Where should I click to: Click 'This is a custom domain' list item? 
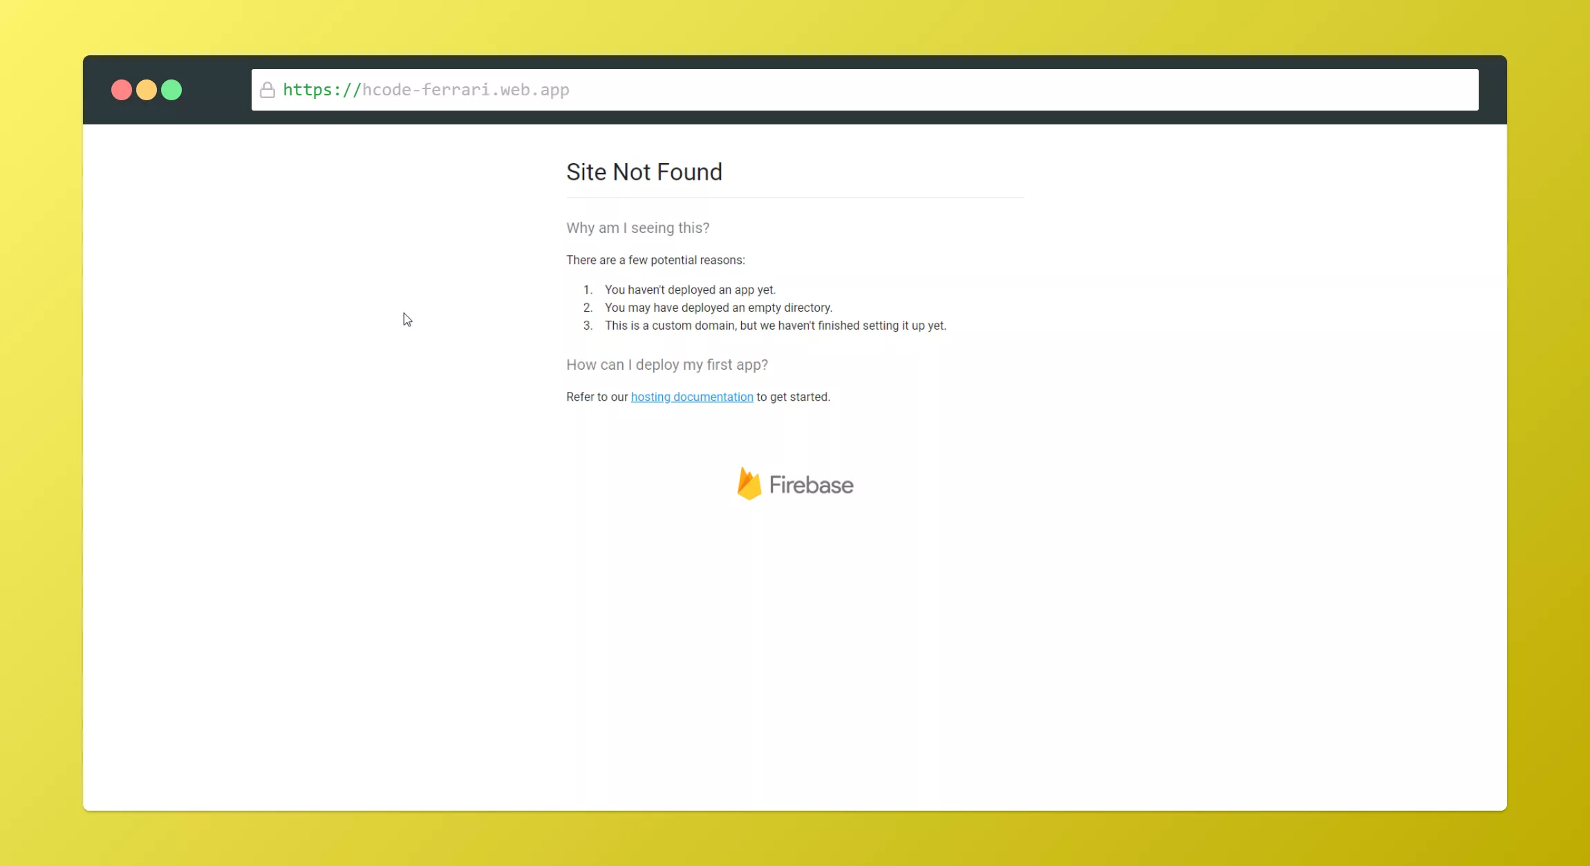click(x=776, y=326)
